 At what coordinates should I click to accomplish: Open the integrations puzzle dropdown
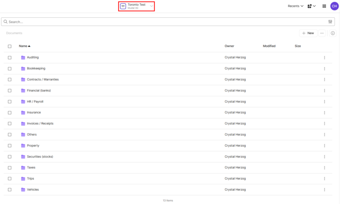coord(311,6)
